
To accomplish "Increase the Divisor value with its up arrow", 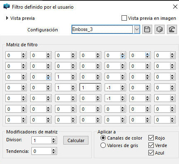I will [x=54, y=139].
